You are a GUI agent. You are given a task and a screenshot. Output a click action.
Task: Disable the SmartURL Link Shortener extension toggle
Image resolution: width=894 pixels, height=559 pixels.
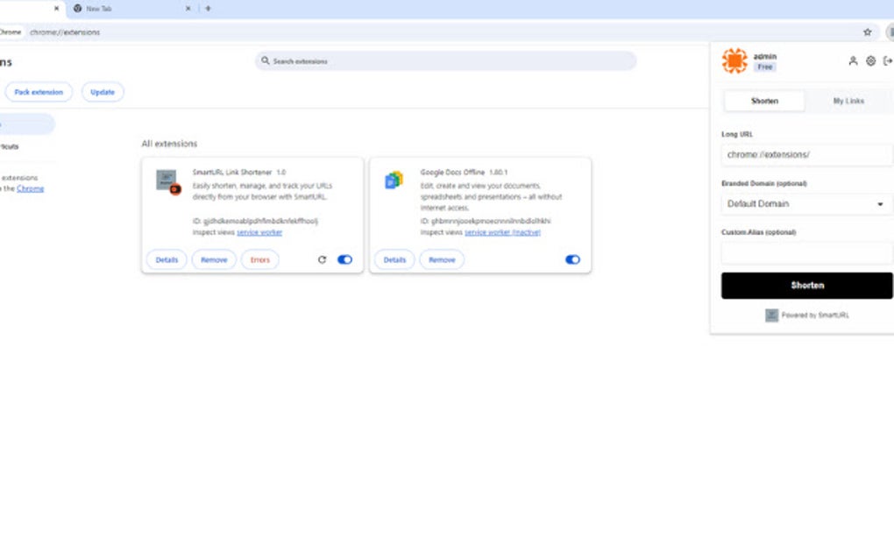pos(345,260)
